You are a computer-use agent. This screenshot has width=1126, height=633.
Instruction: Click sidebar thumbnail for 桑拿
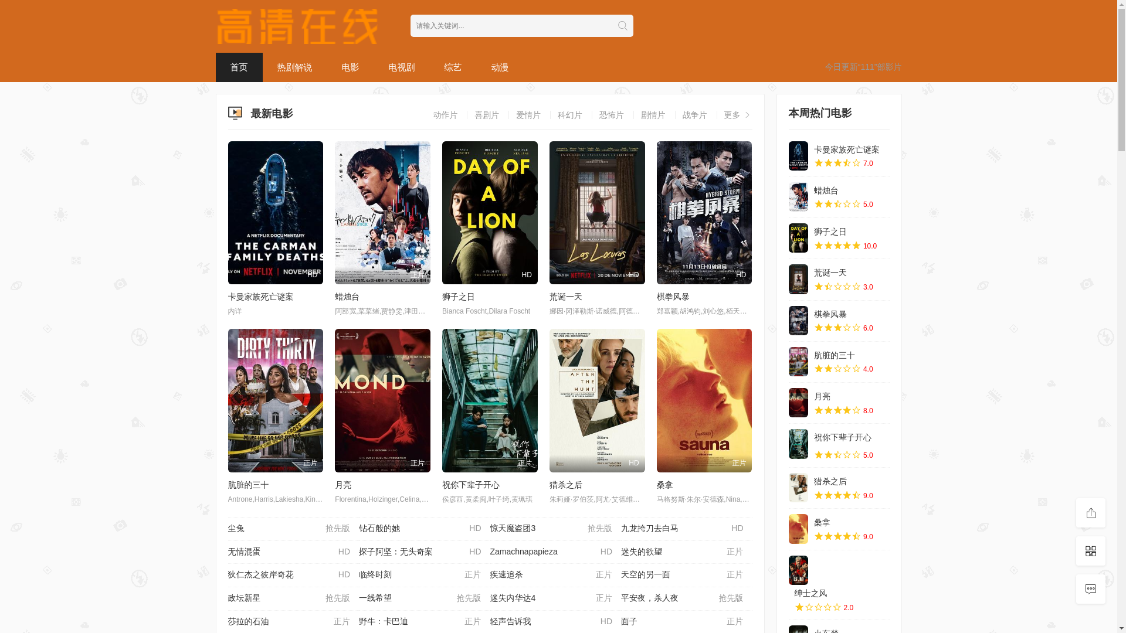[x=798, y=529]
